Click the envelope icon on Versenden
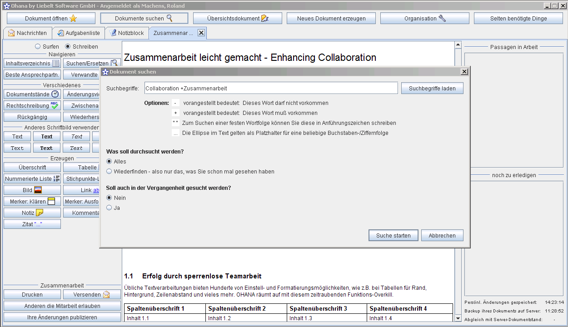568x327 pixels. point(106,294)
